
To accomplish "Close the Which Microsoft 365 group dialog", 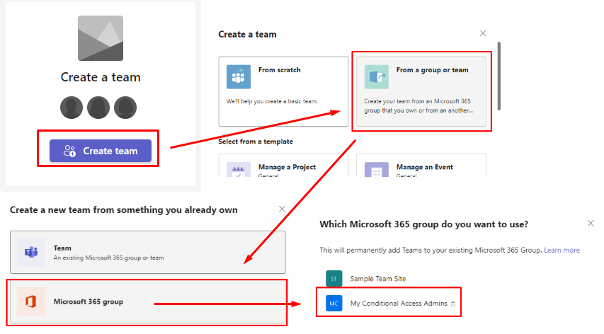I will click(591, 224).
